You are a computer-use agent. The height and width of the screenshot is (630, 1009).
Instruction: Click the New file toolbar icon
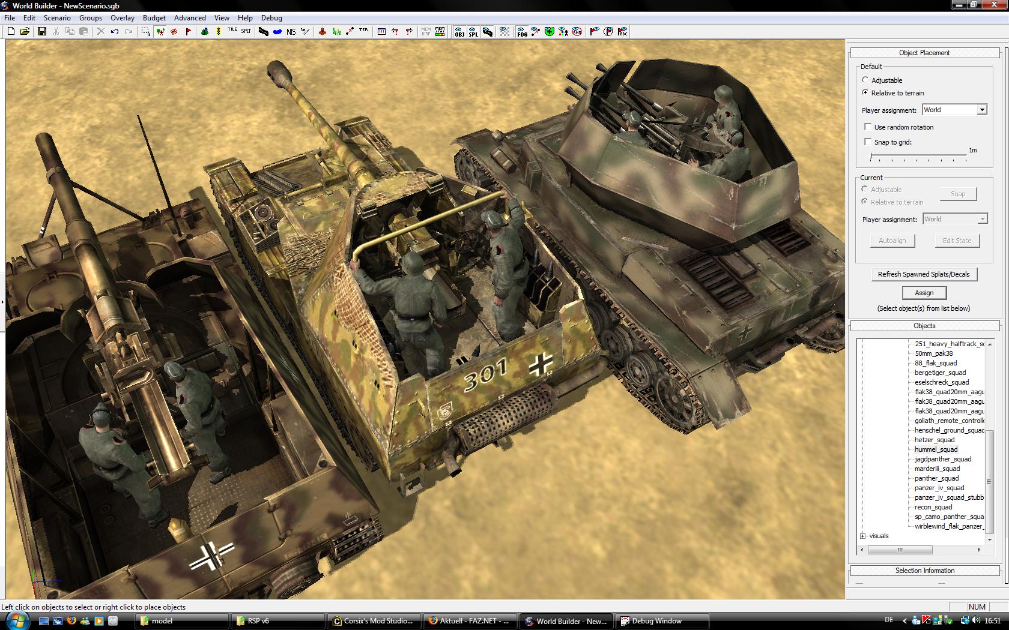pyautogui.click(x=11, y=31)
